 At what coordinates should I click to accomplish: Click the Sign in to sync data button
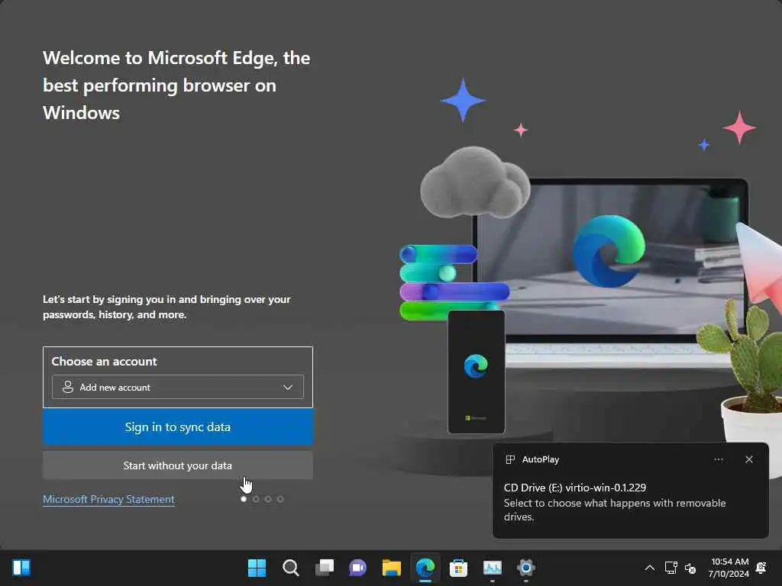click(178, 427)
